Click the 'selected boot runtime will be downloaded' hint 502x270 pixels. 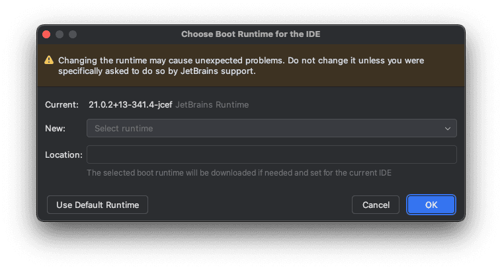239,173
